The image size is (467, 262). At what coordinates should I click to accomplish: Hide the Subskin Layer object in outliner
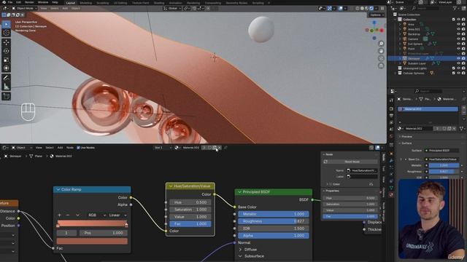(458, 63)
